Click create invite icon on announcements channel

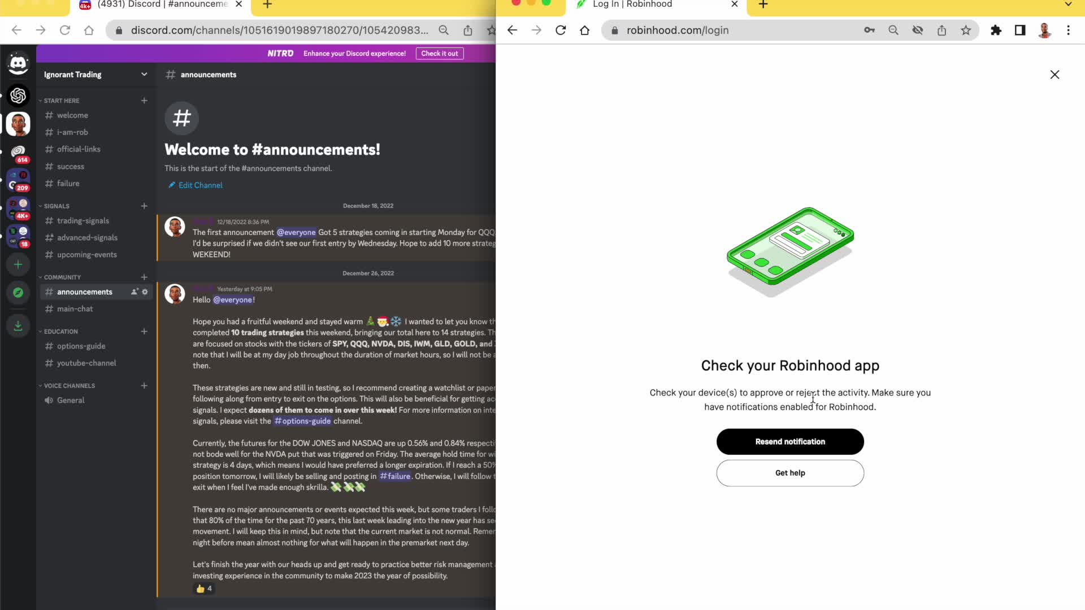[x=134, y=292]
